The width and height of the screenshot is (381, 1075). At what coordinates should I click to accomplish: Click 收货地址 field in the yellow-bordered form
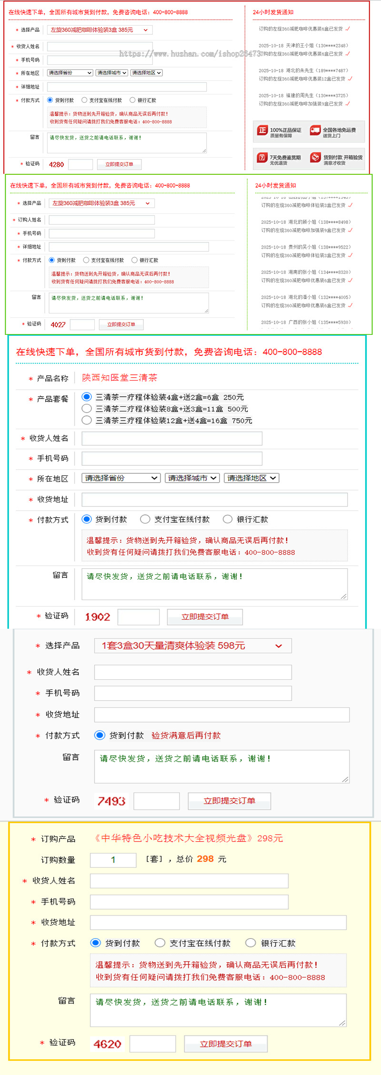(218, 923)
